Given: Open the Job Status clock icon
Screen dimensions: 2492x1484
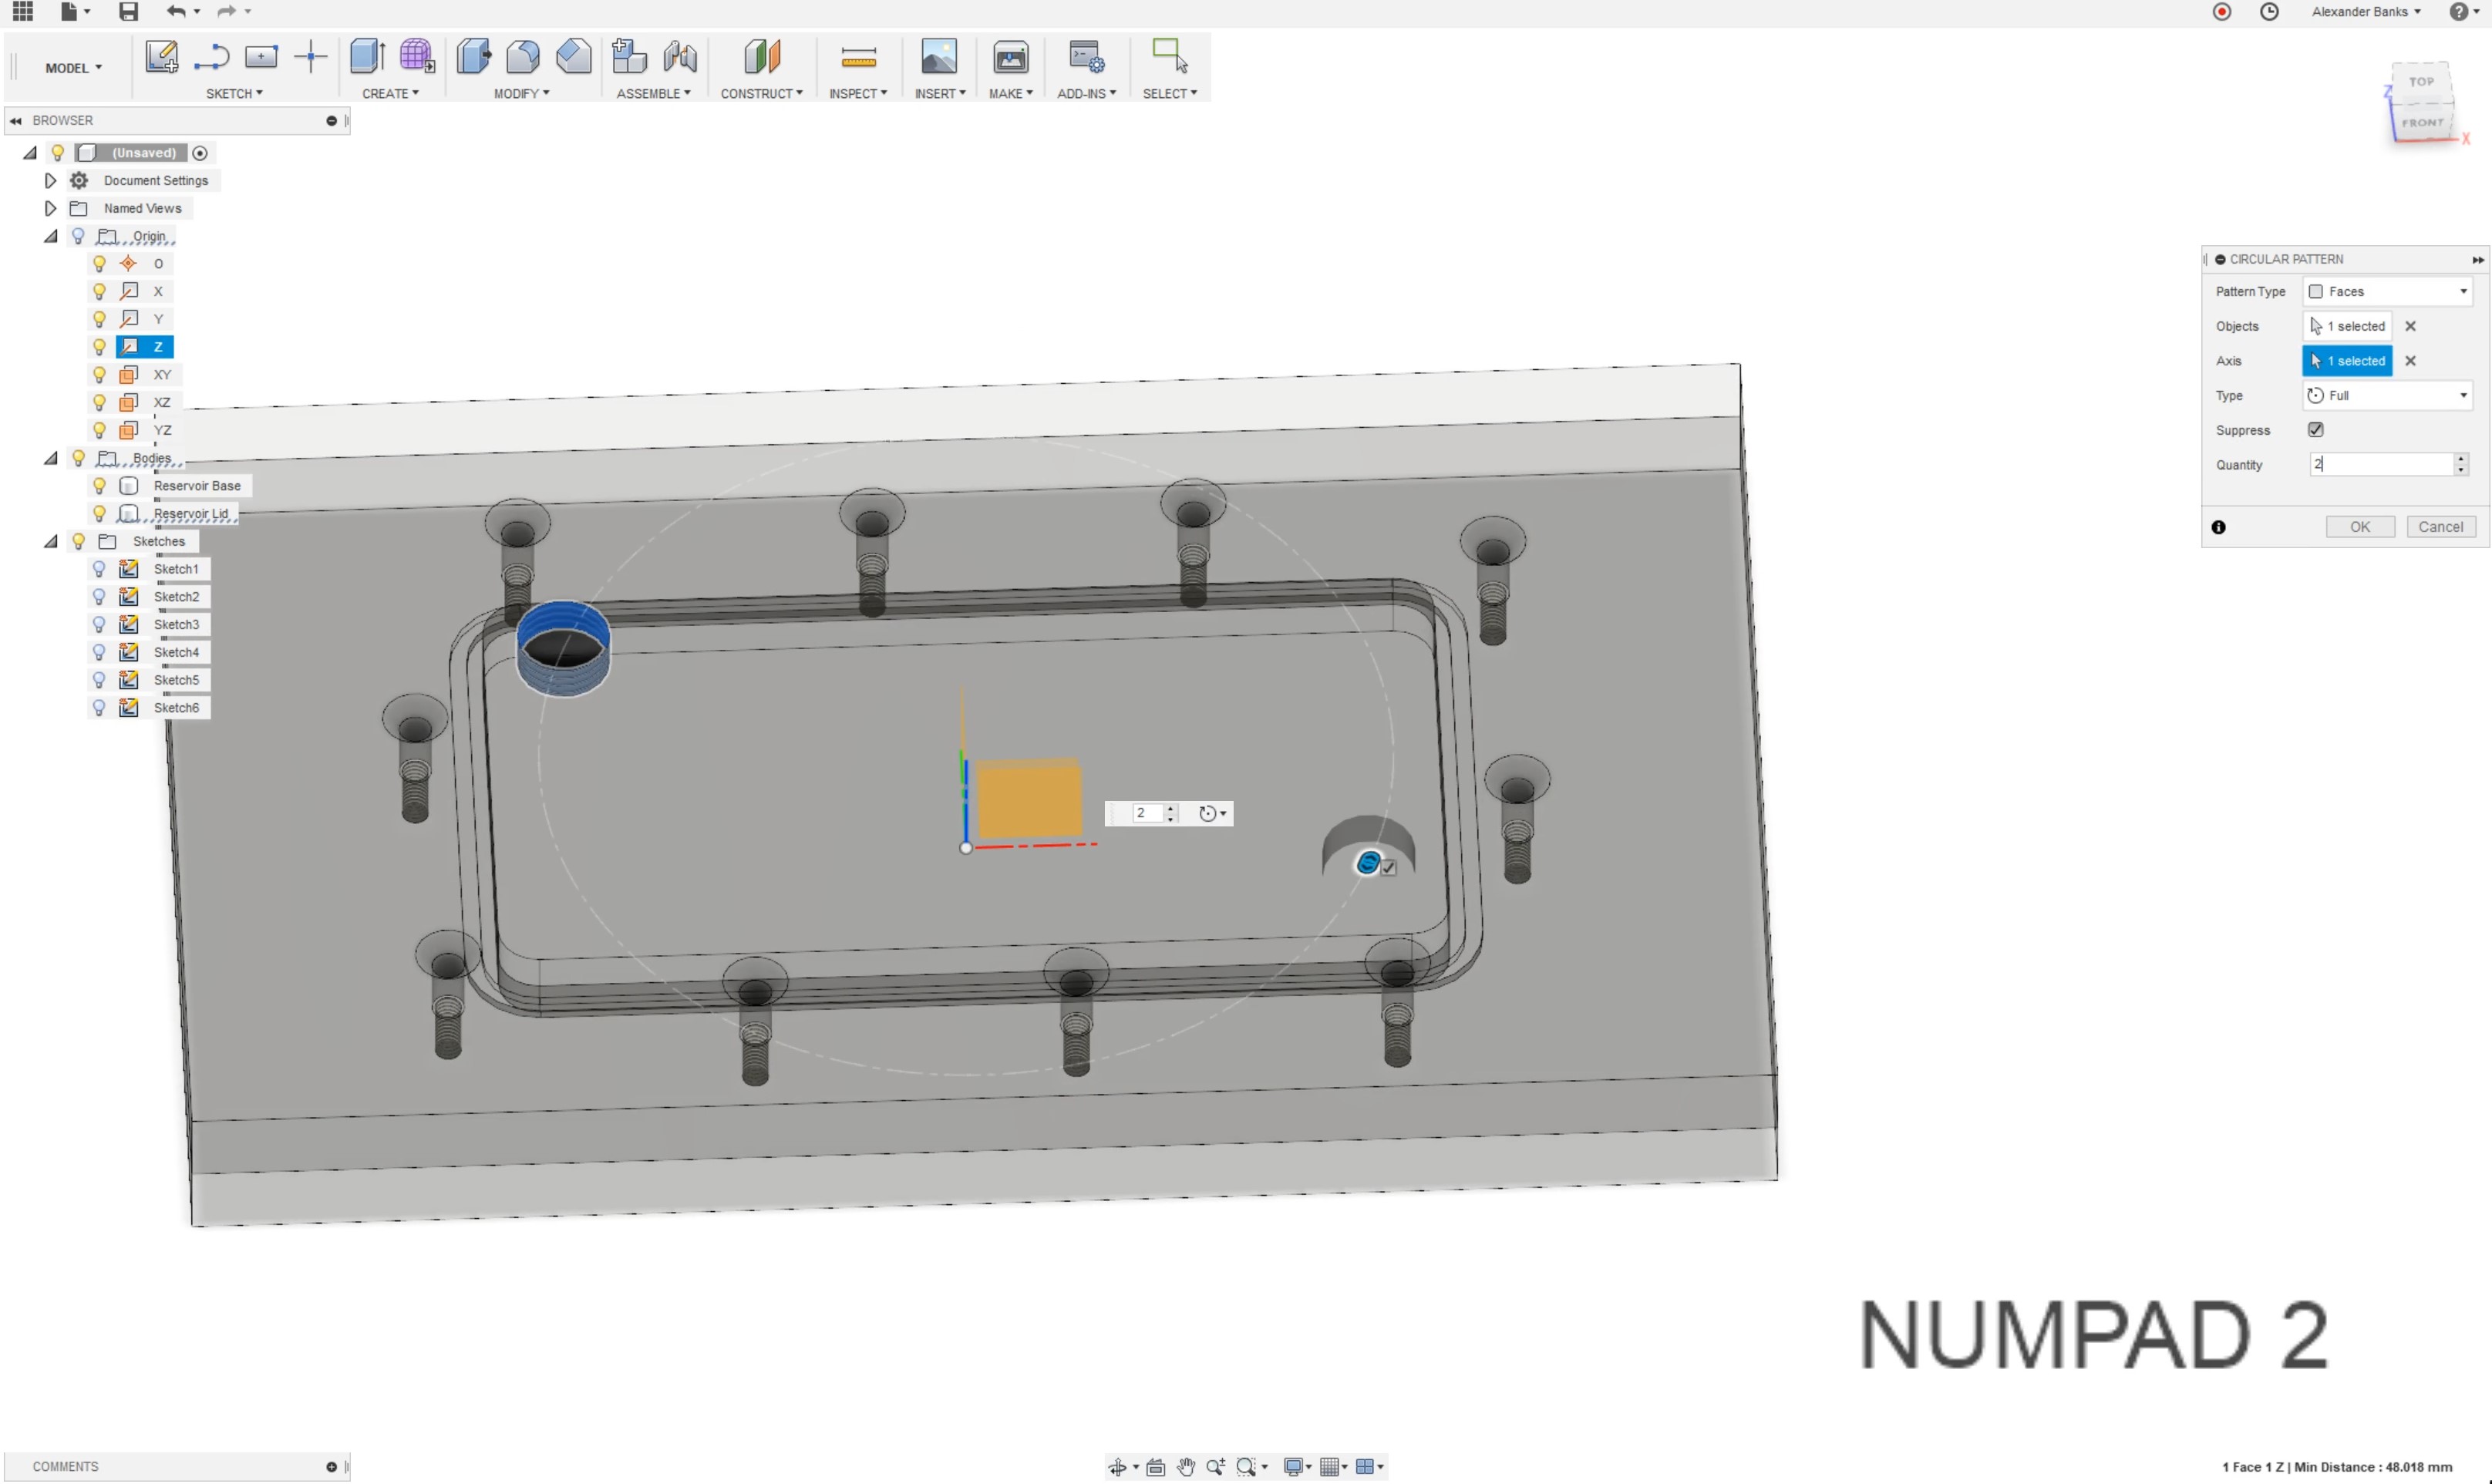Looking at the screenshot, I should [2269, 12].
